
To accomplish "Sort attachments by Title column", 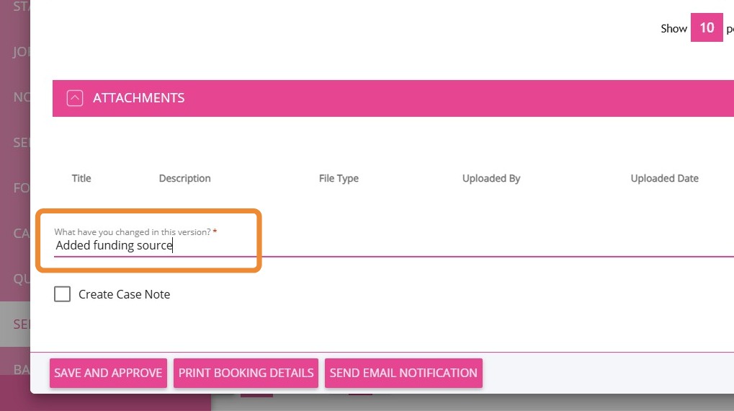I will click(x=81, y=178).
